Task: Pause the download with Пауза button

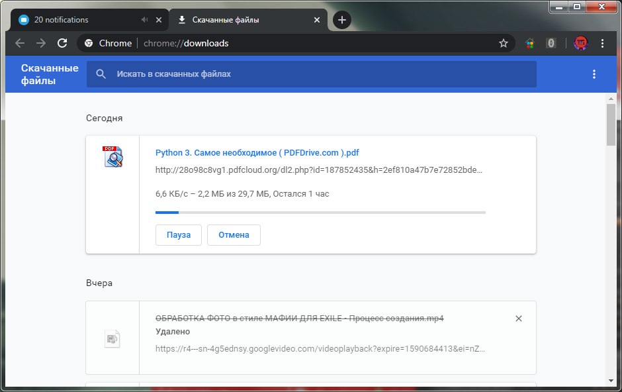Action: tap(179, 235)
